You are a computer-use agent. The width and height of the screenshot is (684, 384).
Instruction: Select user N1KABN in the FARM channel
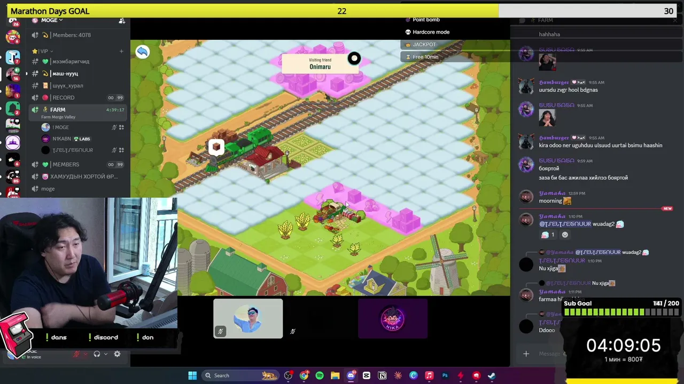point(61,139)
